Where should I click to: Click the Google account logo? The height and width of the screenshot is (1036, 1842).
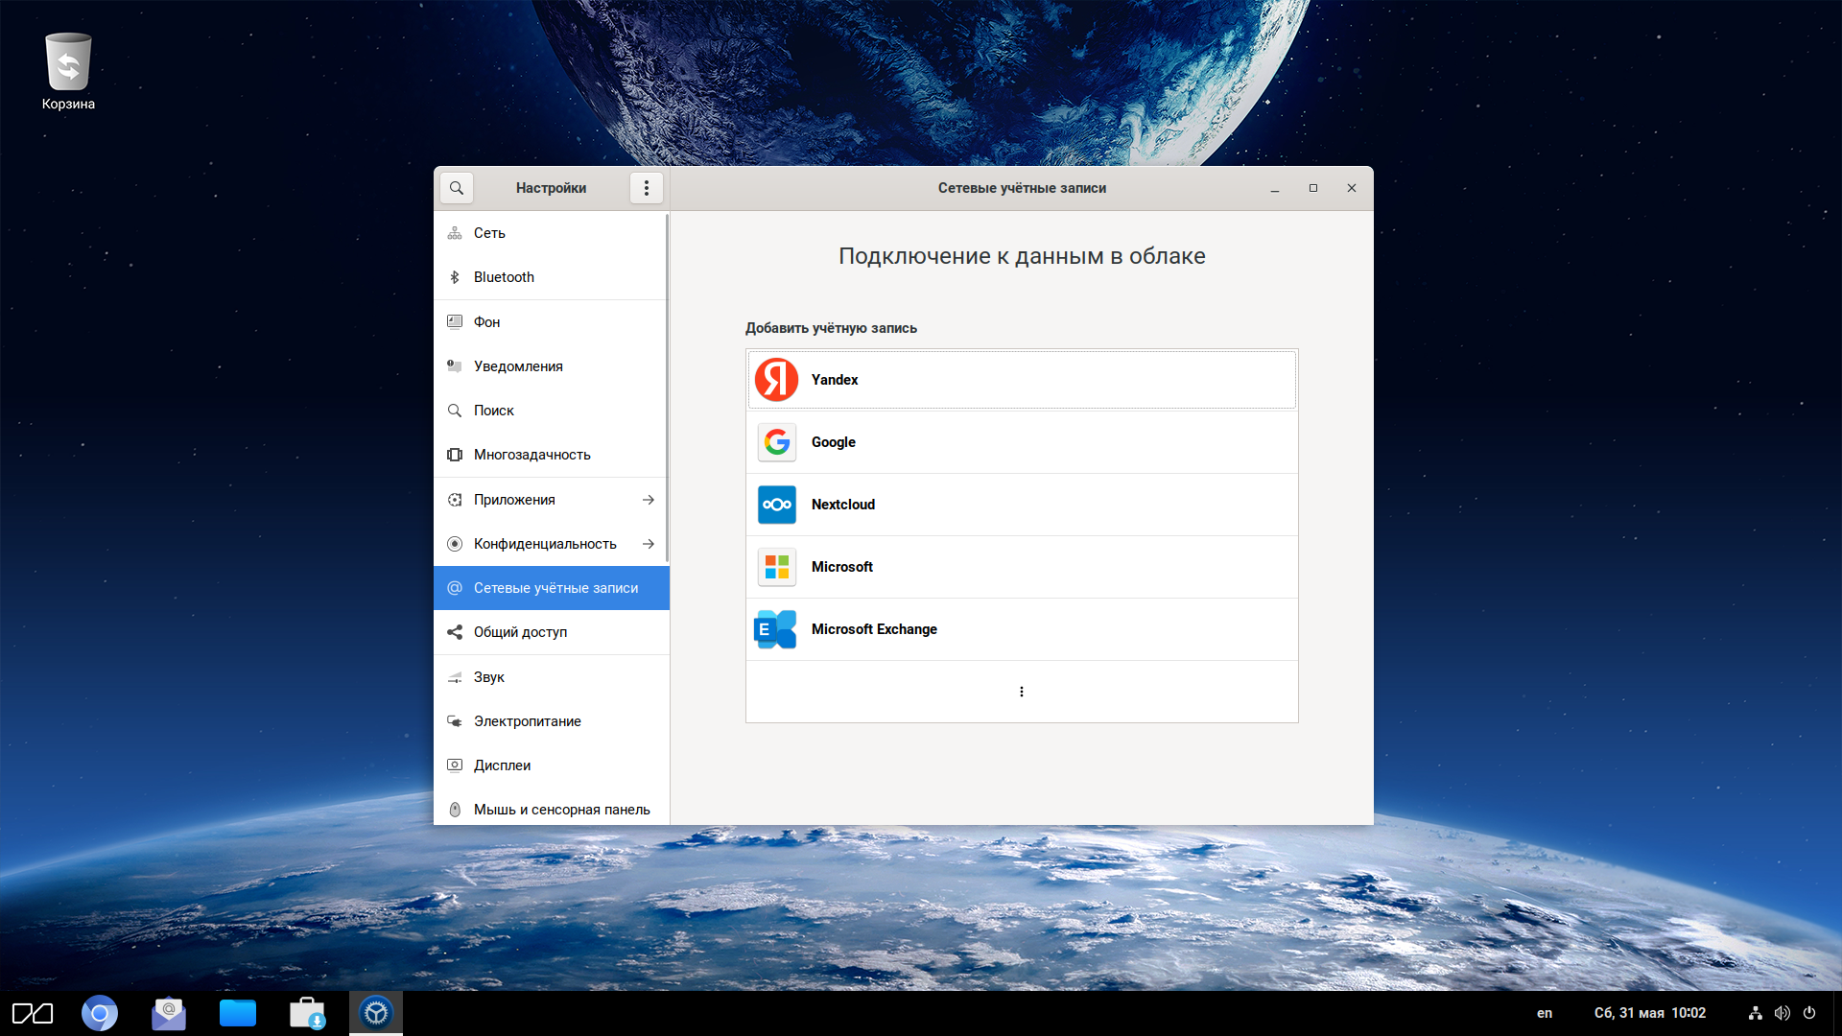[776, 442]
